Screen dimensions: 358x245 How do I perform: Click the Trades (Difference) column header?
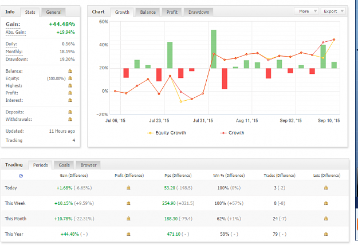280,175
